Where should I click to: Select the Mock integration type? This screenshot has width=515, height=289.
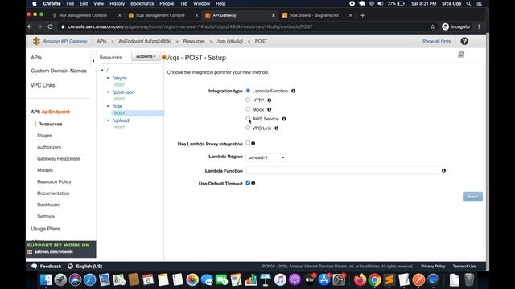pyautogui.click(x=248, y=109)
